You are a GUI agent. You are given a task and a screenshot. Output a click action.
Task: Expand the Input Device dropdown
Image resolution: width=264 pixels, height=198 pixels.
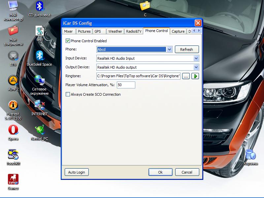196,58
